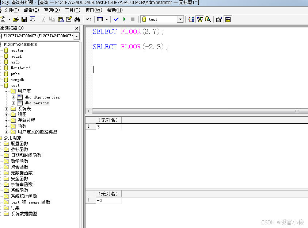Click the first result cell showing 3
Screen dimensions: 308x228
[109, 127]
